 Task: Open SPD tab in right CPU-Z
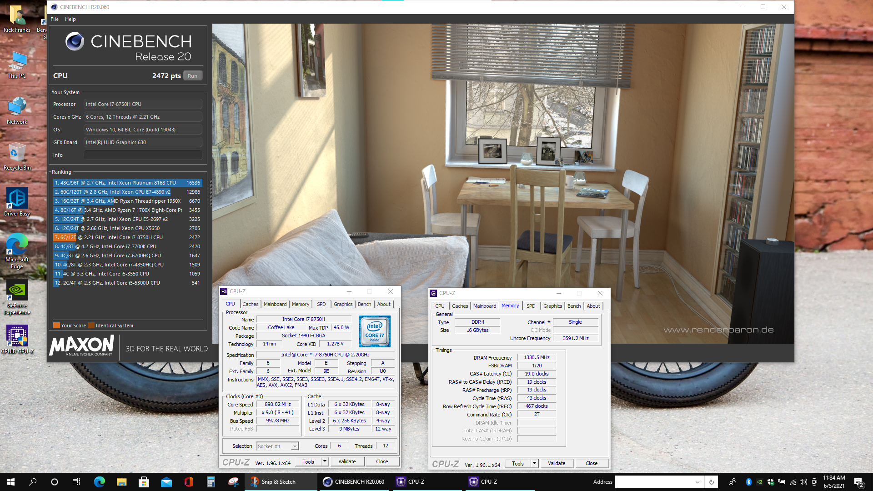click(531, 306)
